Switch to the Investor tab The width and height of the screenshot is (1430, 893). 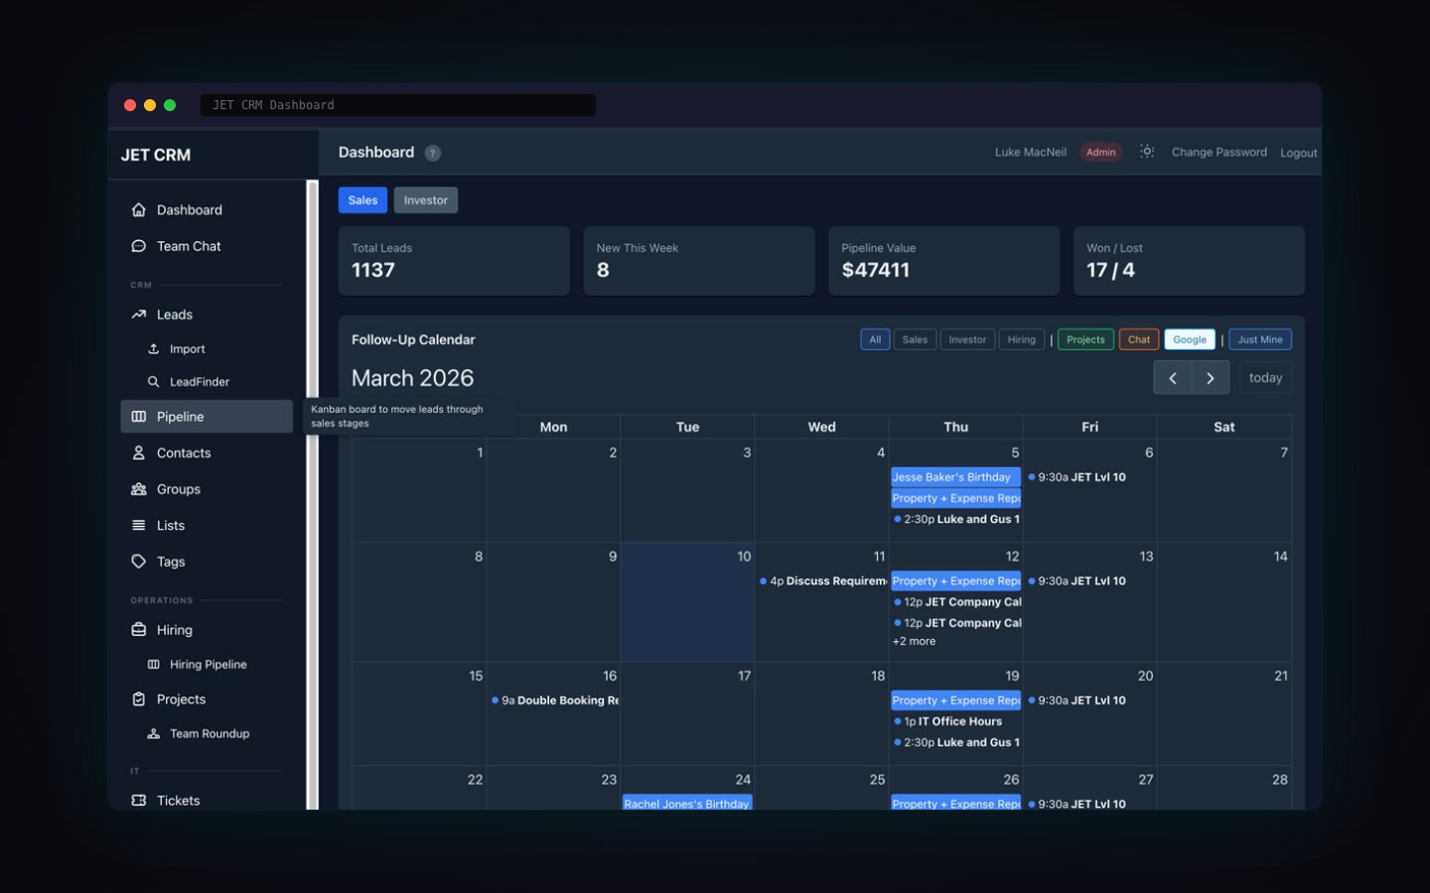[426, 199]
